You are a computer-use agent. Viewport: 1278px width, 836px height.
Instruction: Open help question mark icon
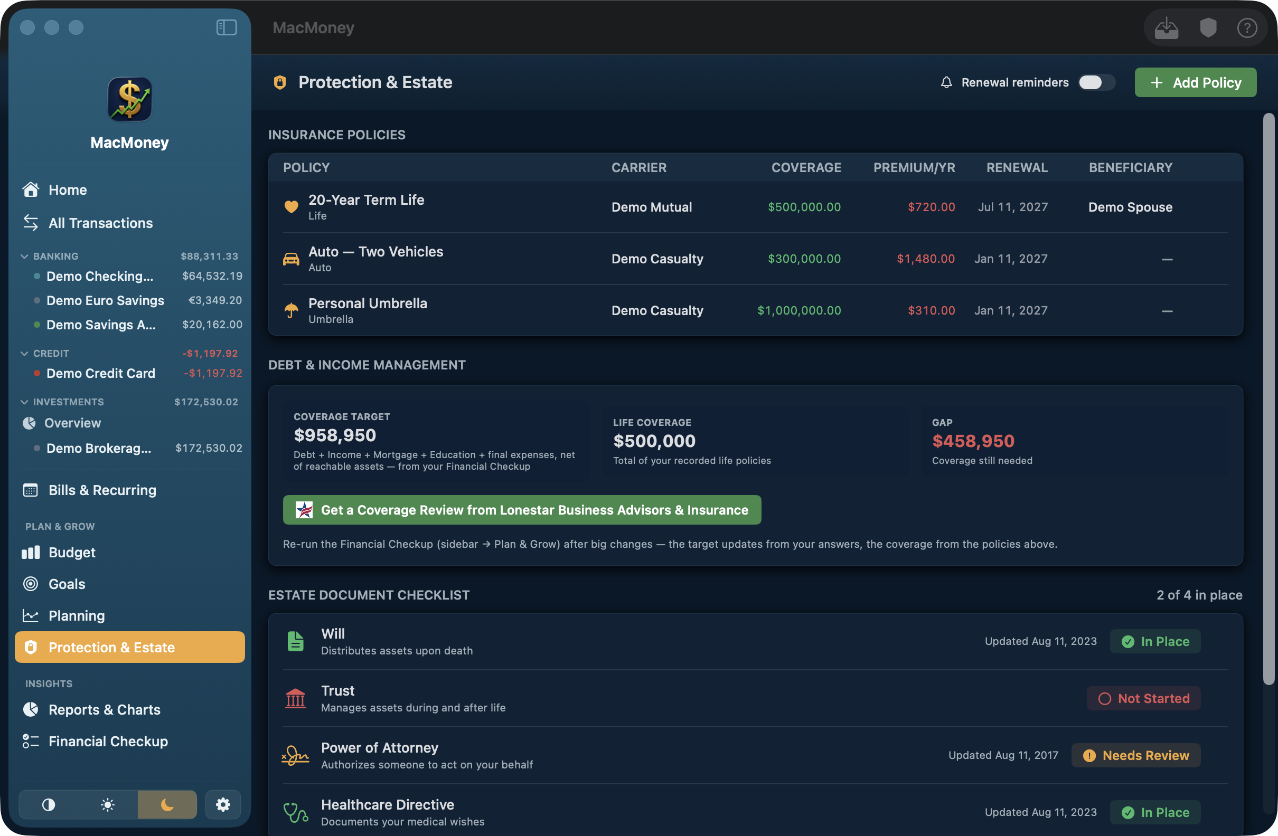pyautogui.click(x=1247, y=28)
